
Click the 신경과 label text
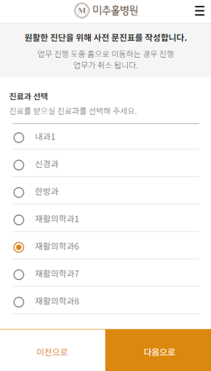(47, 165)
